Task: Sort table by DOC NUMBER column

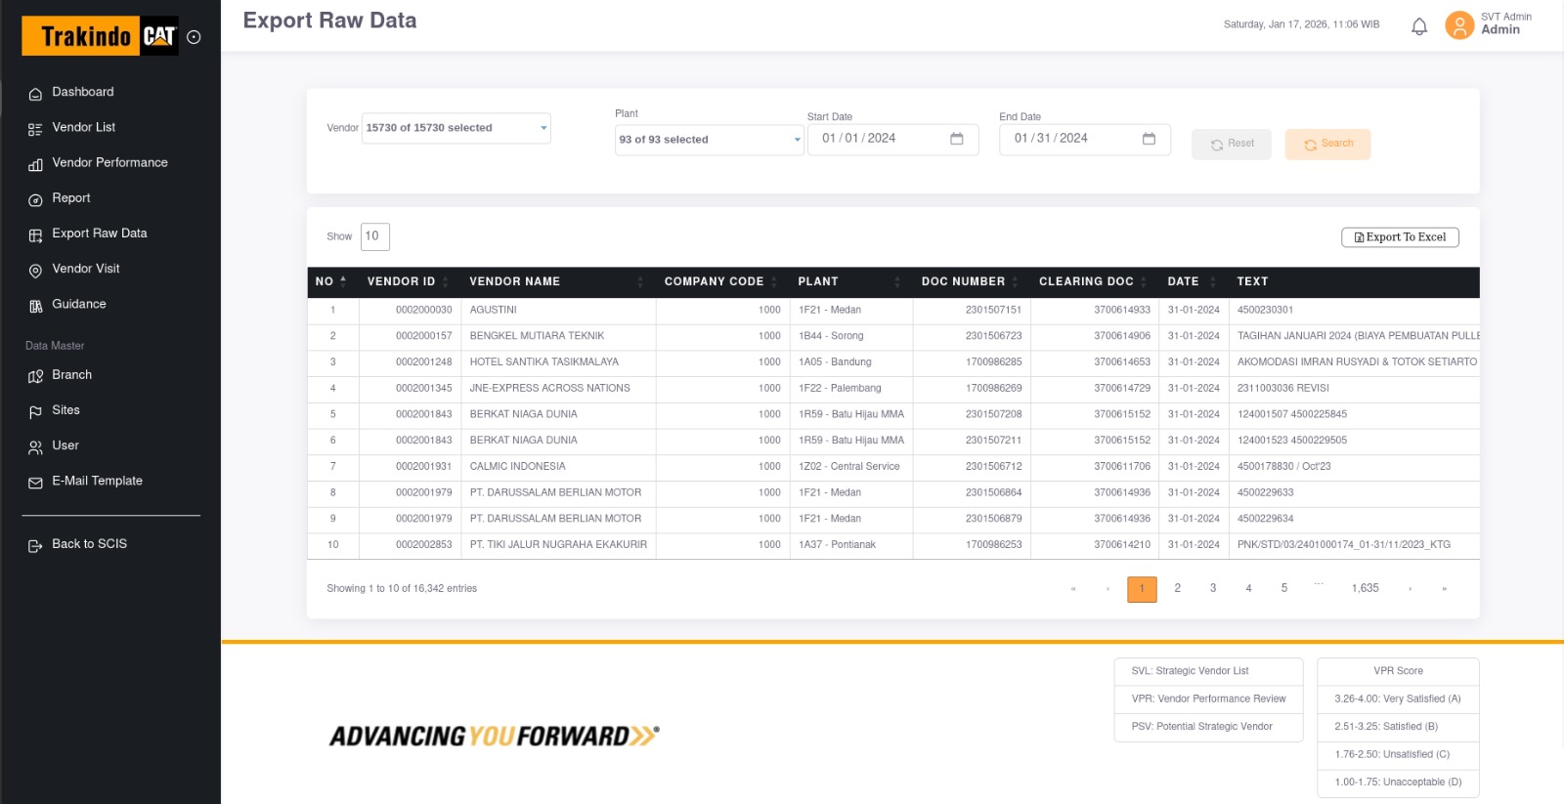Action: pyautogui.click(x=971, y=281)
